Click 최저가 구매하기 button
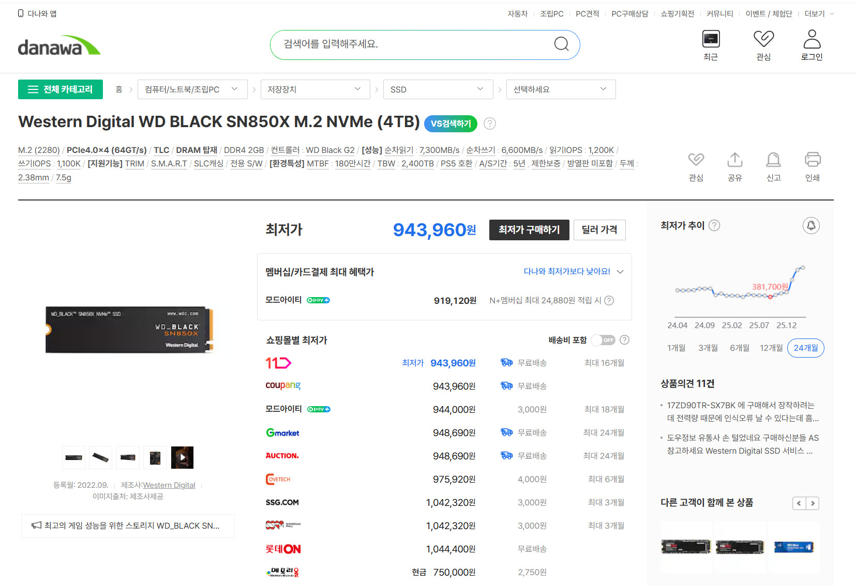Image resolution: width=856 pixels, height=586 pixels. (529, 230)
